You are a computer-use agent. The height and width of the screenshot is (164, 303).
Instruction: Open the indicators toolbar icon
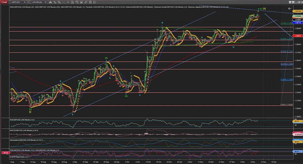[x=86, y=2]
